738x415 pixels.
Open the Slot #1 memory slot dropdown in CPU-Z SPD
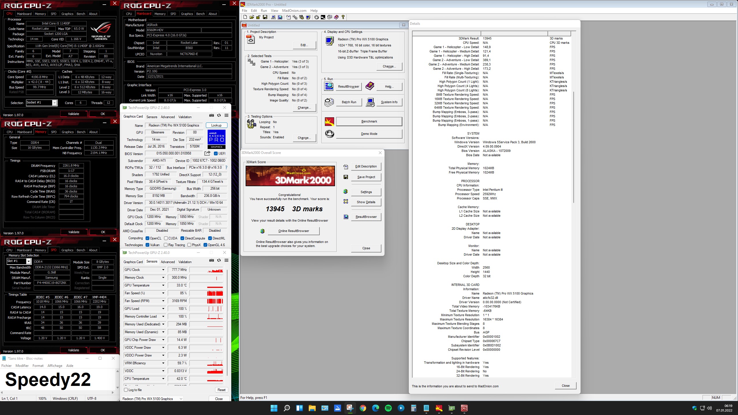29,261
